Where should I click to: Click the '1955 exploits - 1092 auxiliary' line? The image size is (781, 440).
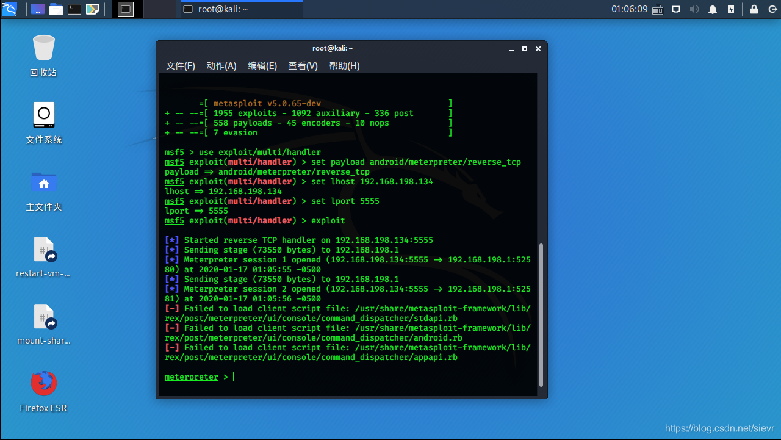click(x=309, y=114)
